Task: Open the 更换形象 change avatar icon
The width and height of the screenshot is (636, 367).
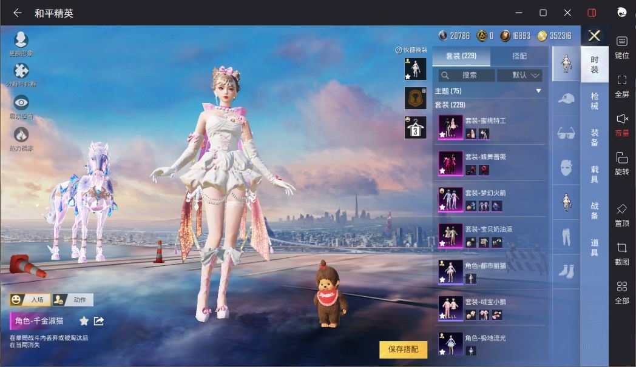Action: pos(21,40)
